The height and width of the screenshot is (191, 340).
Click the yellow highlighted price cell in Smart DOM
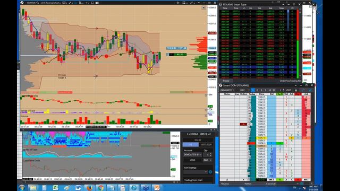[261, 138]
